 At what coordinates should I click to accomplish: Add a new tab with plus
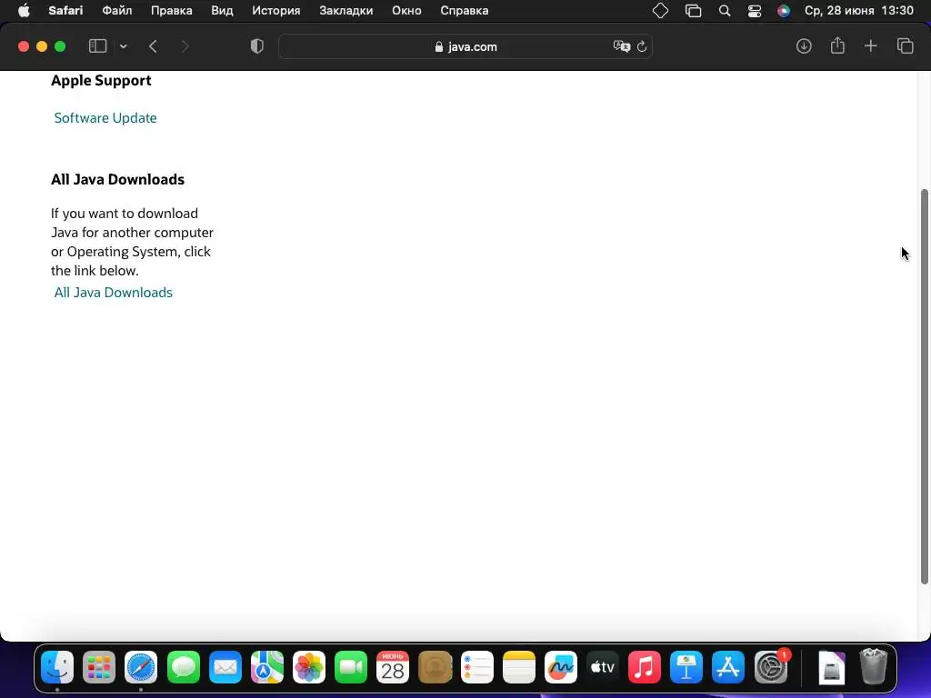point(870,46)
